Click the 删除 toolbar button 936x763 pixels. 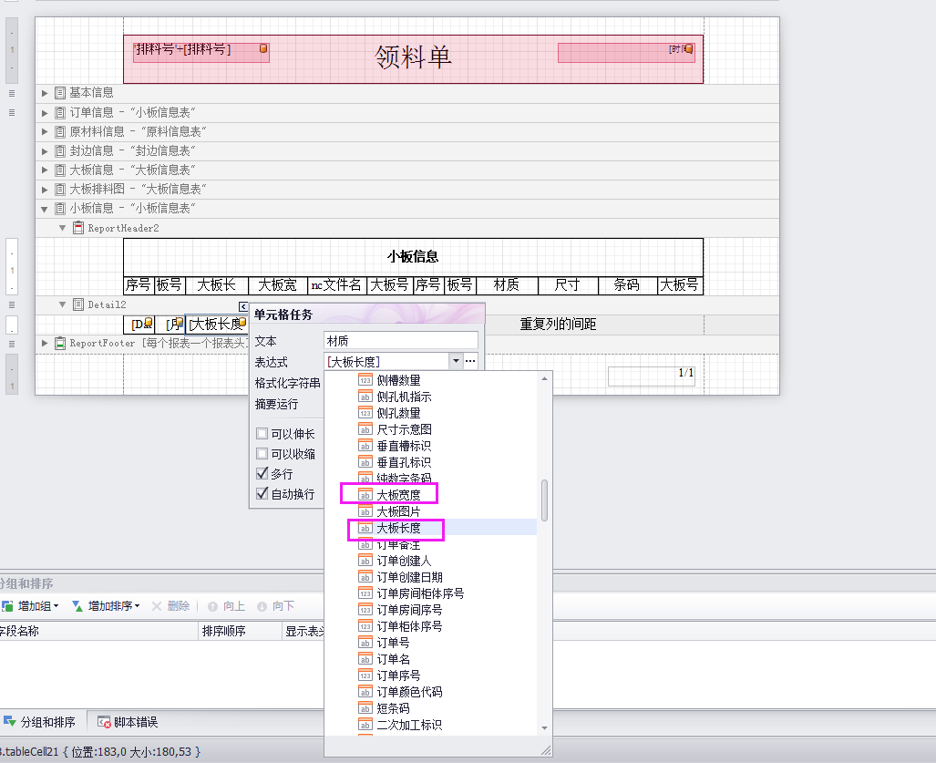pos(170,606)
